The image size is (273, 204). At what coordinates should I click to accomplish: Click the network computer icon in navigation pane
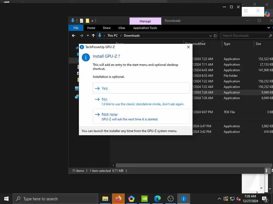[77, 97]
